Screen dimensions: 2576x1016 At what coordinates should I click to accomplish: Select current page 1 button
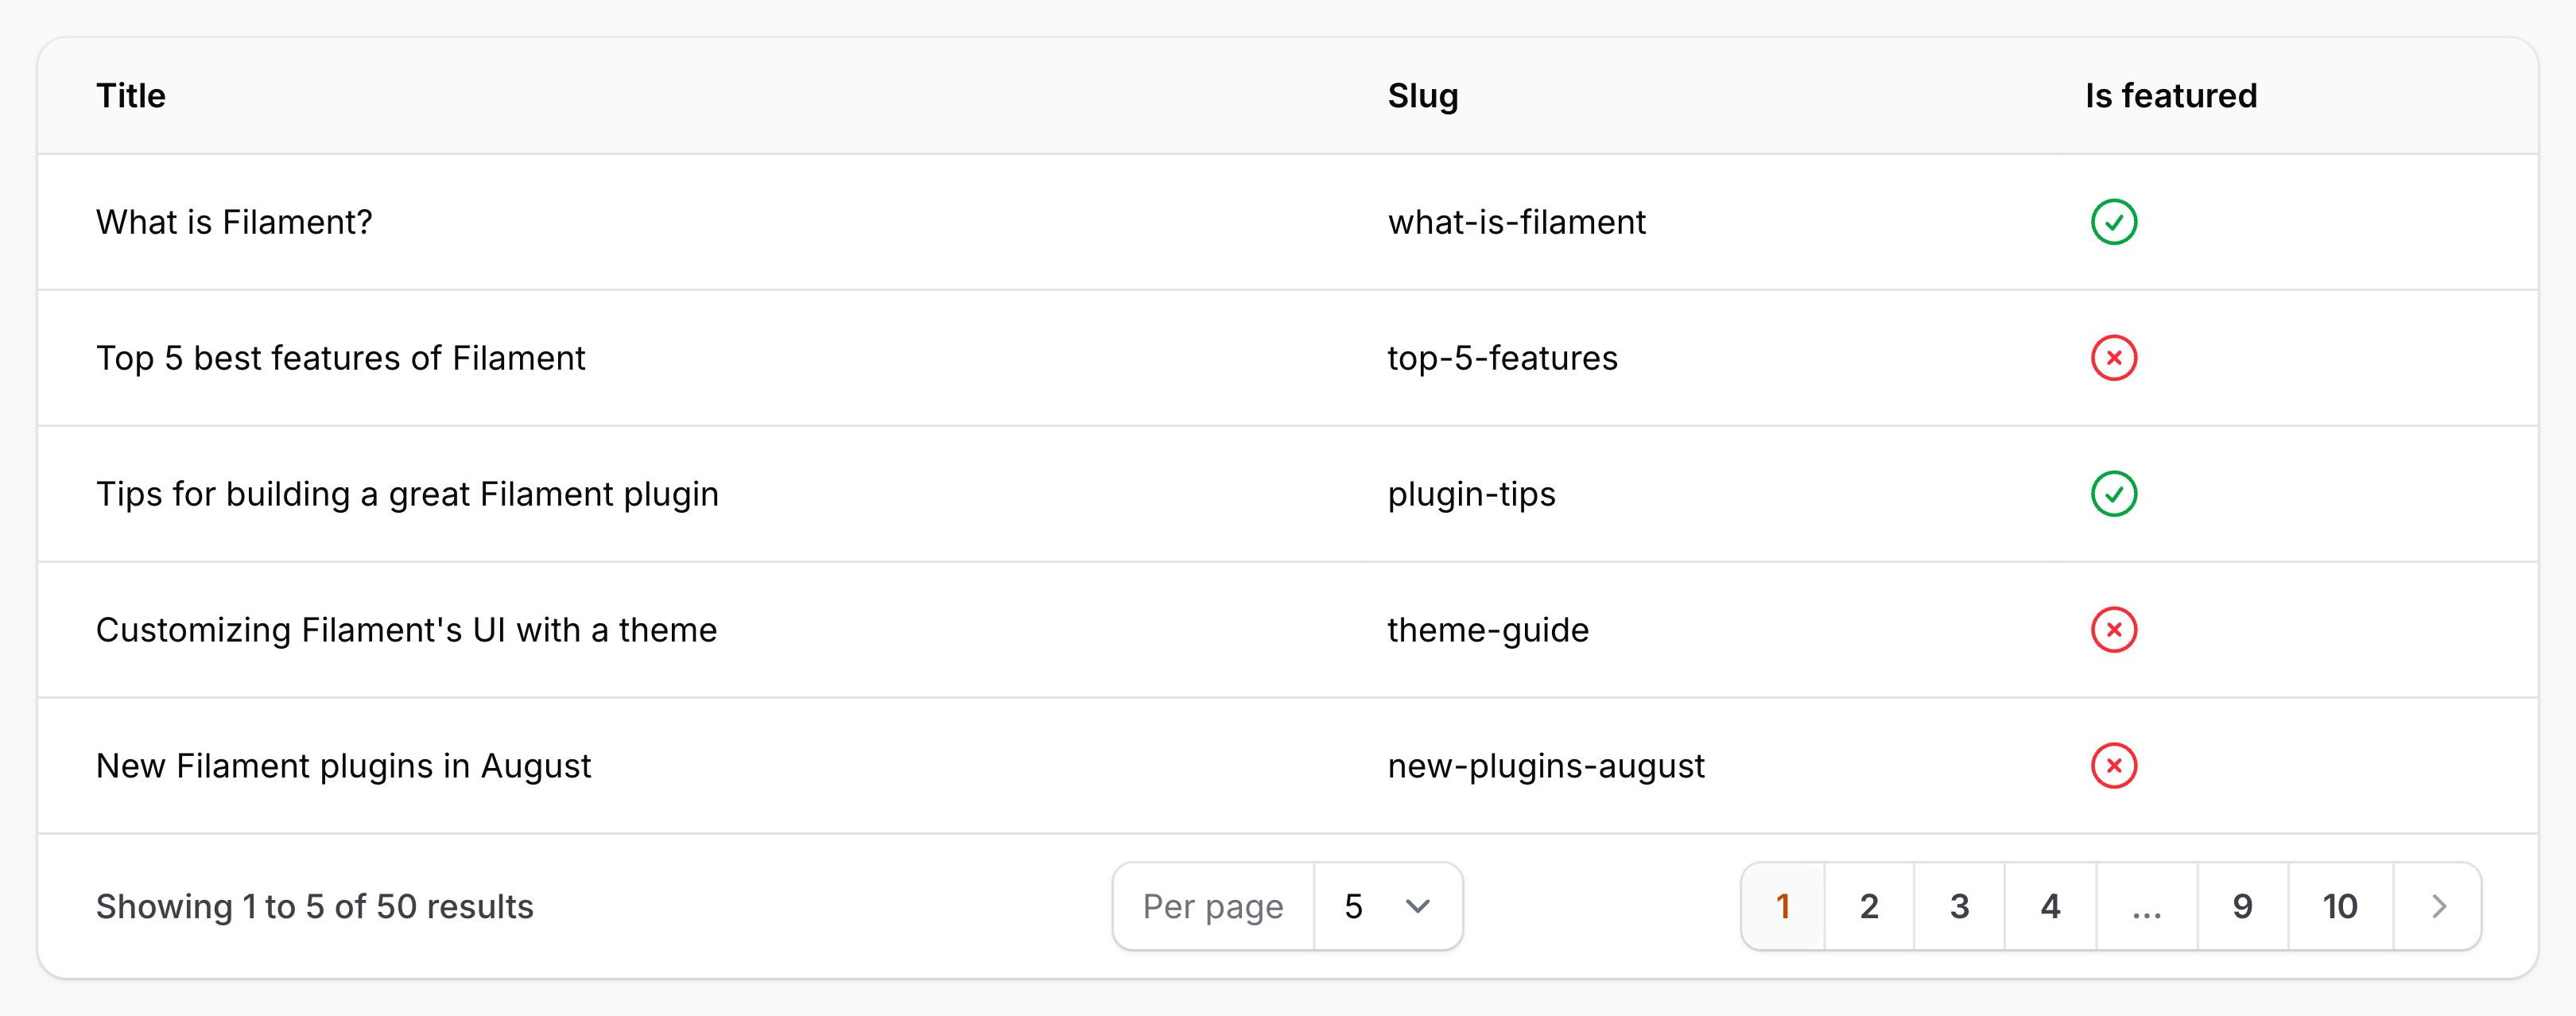(1783, 906)
